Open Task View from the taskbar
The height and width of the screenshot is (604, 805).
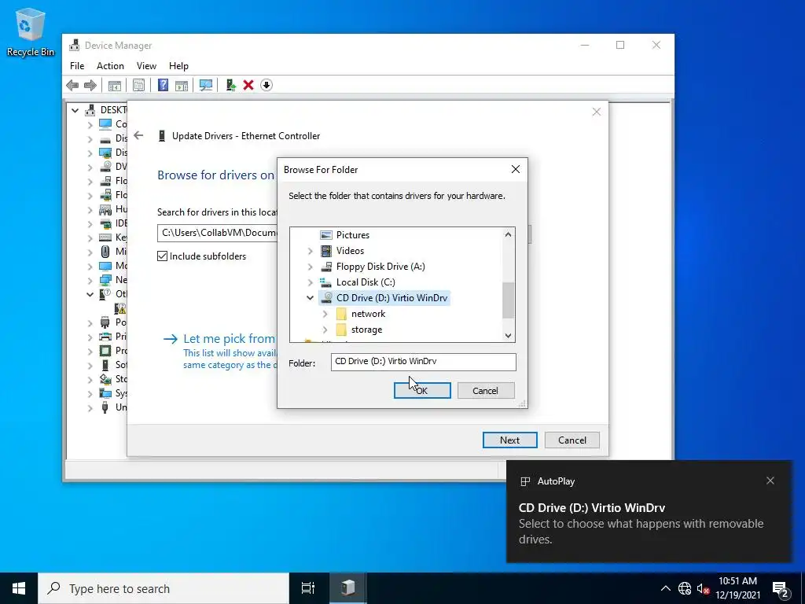click(x=307, y=588)
